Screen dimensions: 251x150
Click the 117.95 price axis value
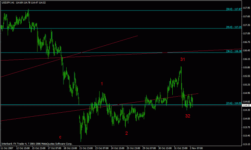pyautogui.click(x=247, y=8)
